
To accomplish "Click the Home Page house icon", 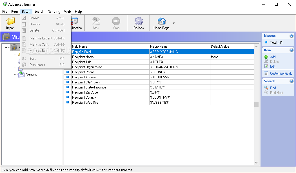I will [162, 21].
